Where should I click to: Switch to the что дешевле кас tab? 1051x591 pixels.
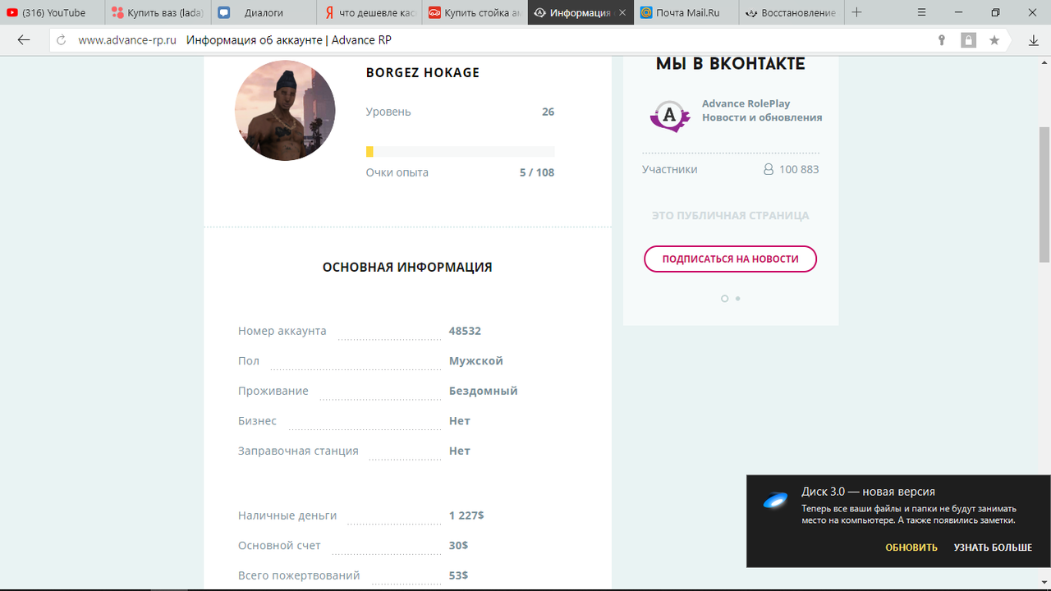click(369, 12)
